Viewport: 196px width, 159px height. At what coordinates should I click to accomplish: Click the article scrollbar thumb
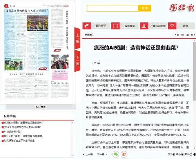tap(194, 71)
